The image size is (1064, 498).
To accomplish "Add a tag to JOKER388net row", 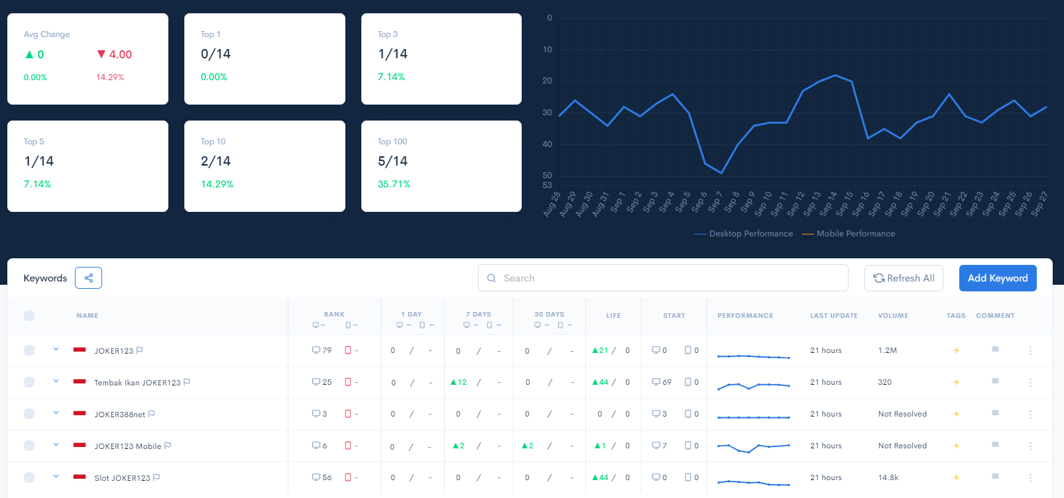I will 956,414.
